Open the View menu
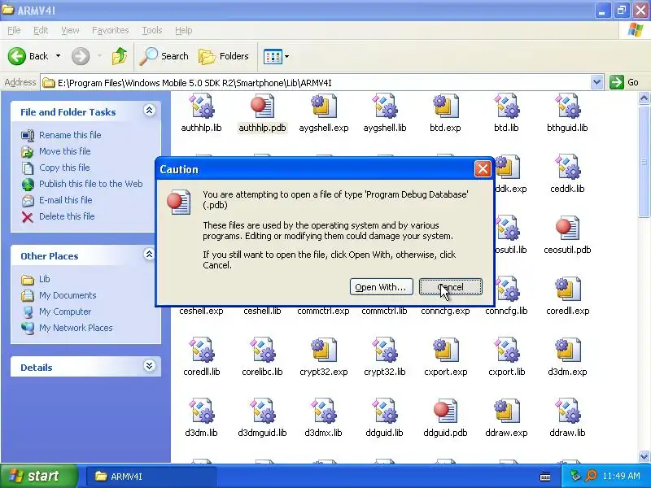Viewport: 651px width, 488px height. point(70,30)
